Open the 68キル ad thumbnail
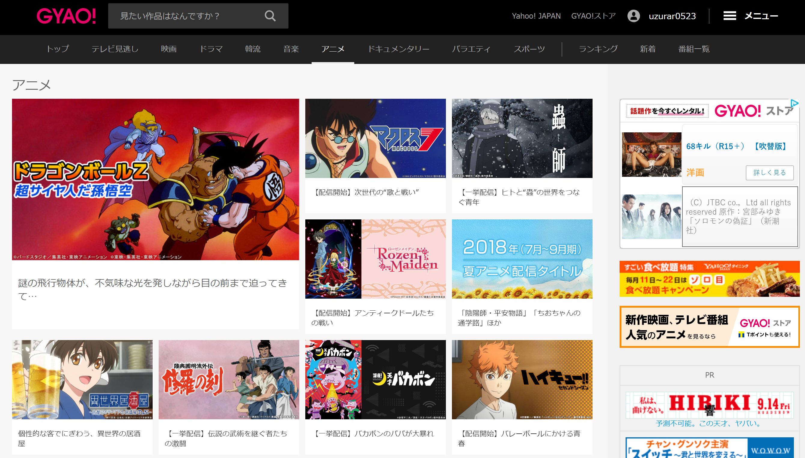 click(x=651, y=155)
